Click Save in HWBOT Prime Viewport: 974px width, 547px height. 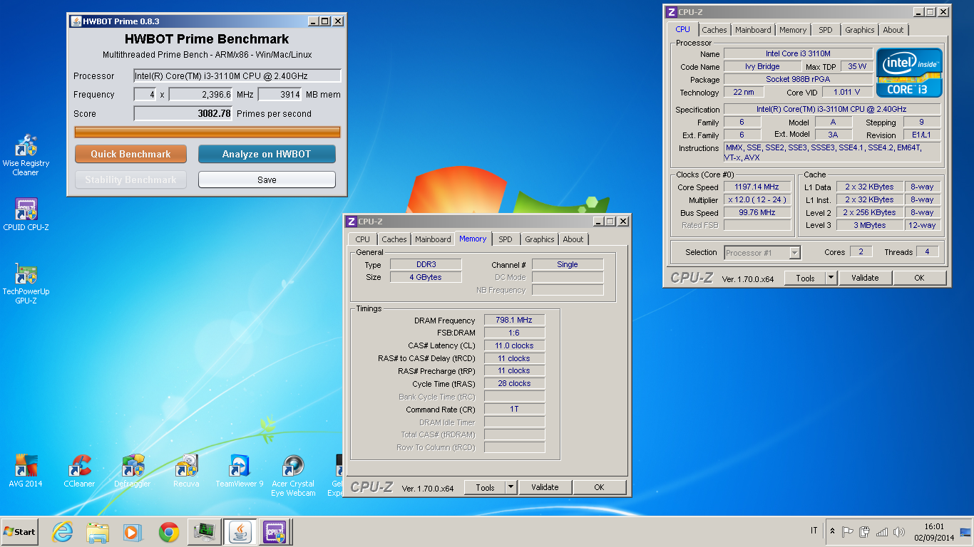[267, 179]
